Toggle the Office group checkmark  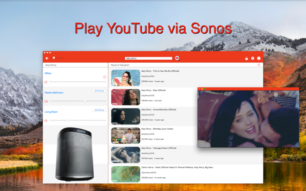click(x=105, y=77)
